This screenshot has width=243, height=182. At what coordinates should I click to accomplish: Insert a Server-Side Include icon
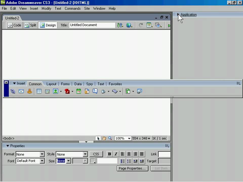coord(87,91)
